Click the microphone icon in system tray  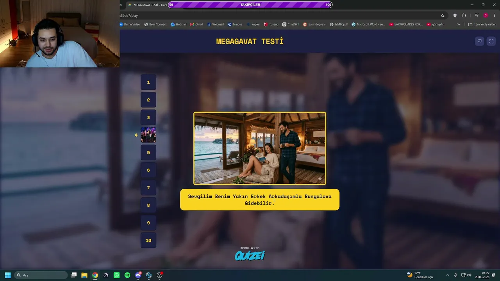tap(455, 275)
